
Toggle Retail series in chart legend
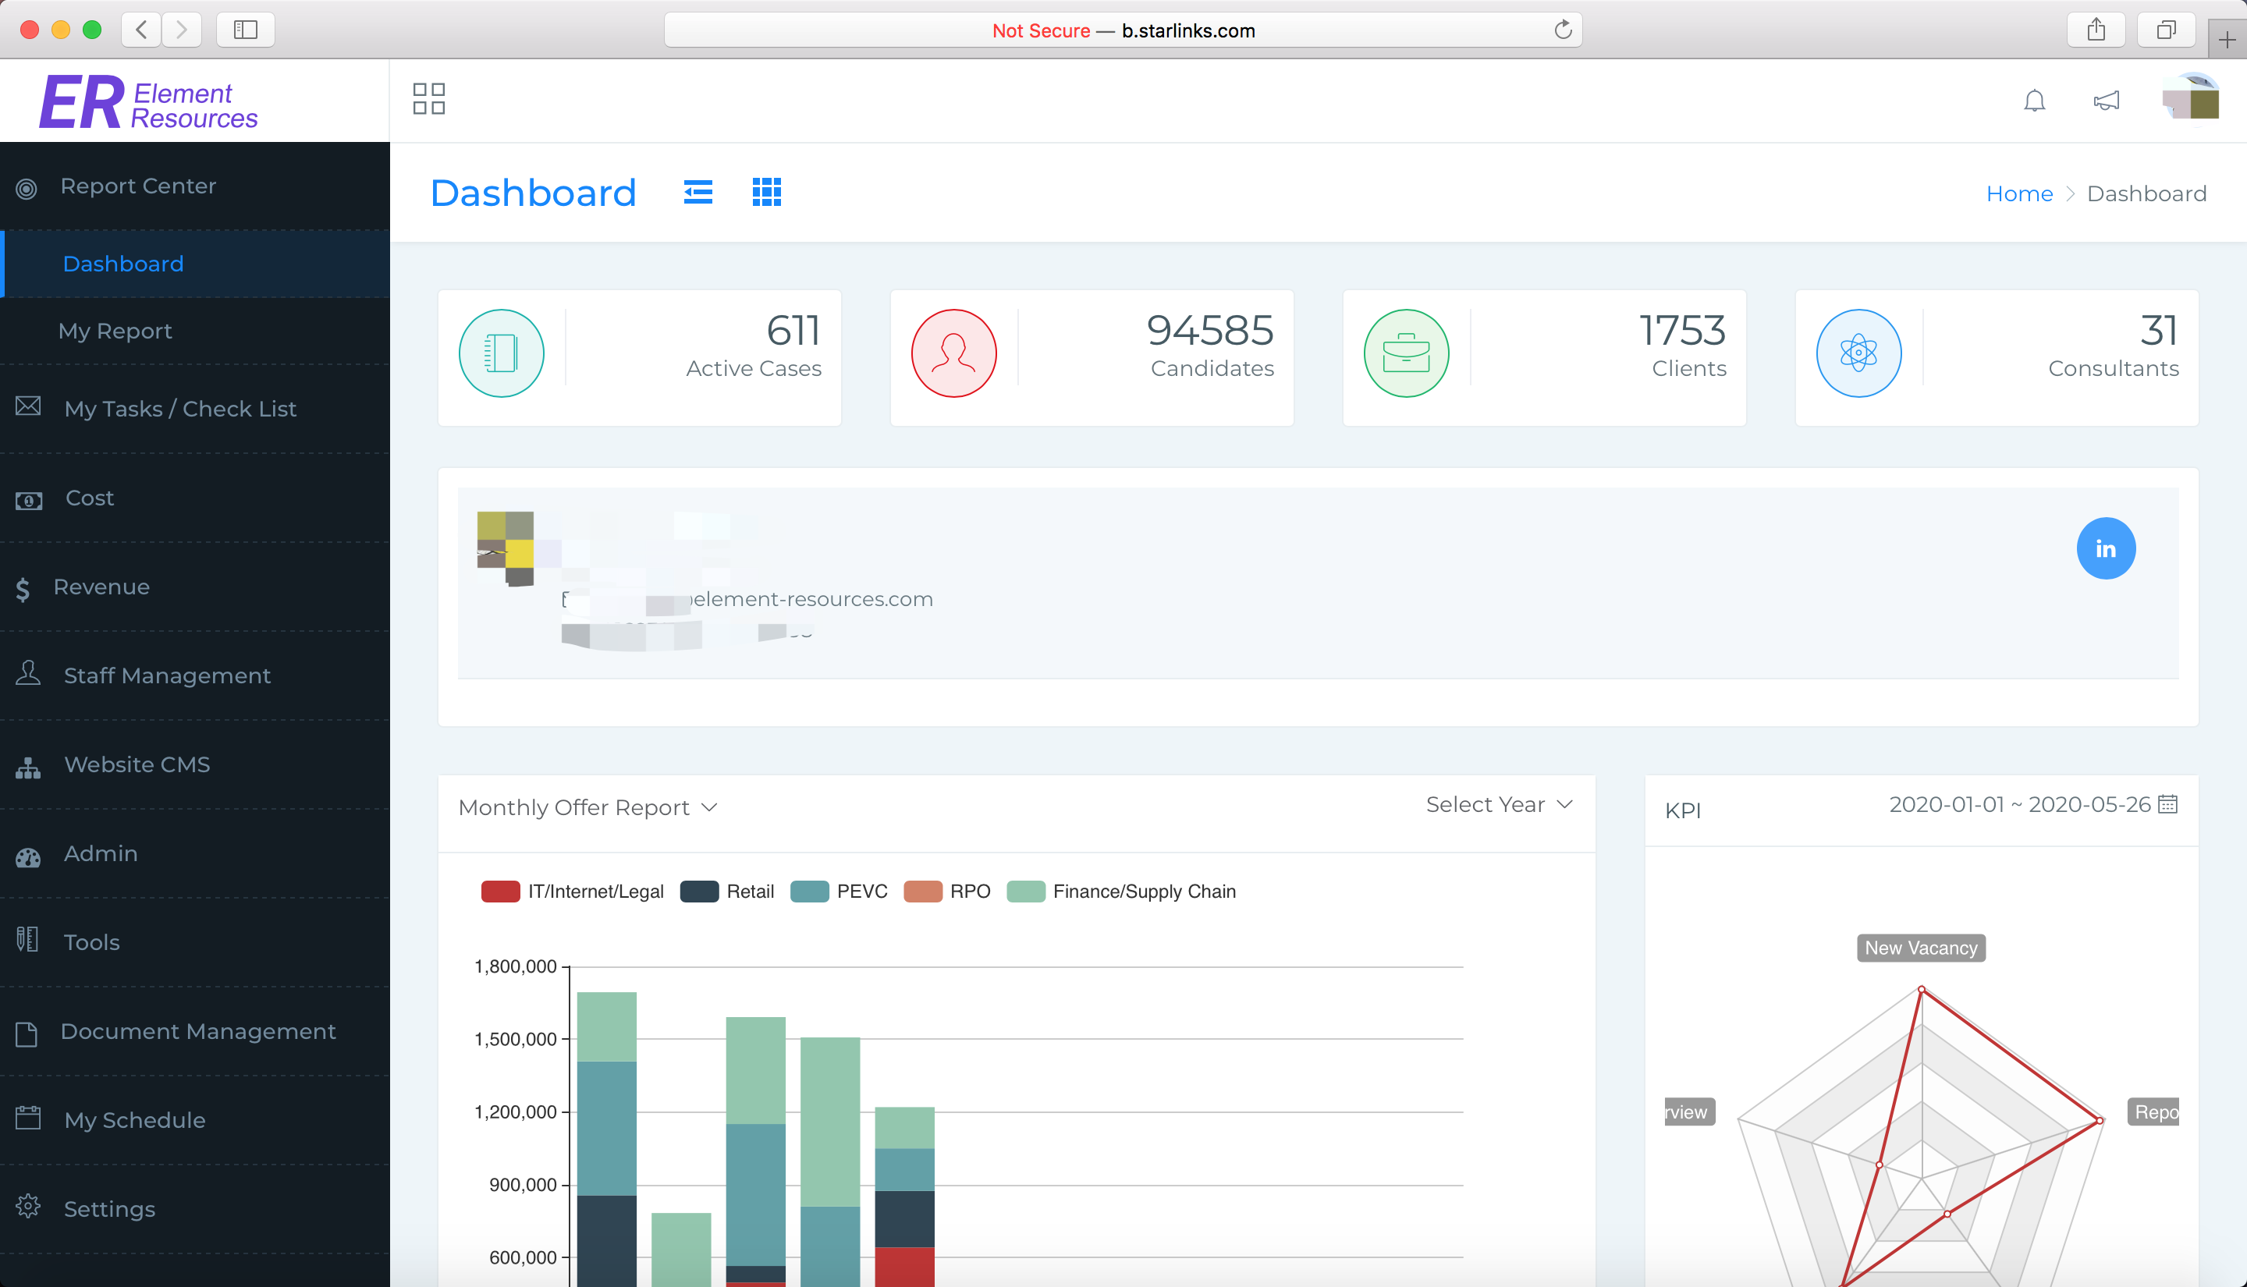click(726, 891)
